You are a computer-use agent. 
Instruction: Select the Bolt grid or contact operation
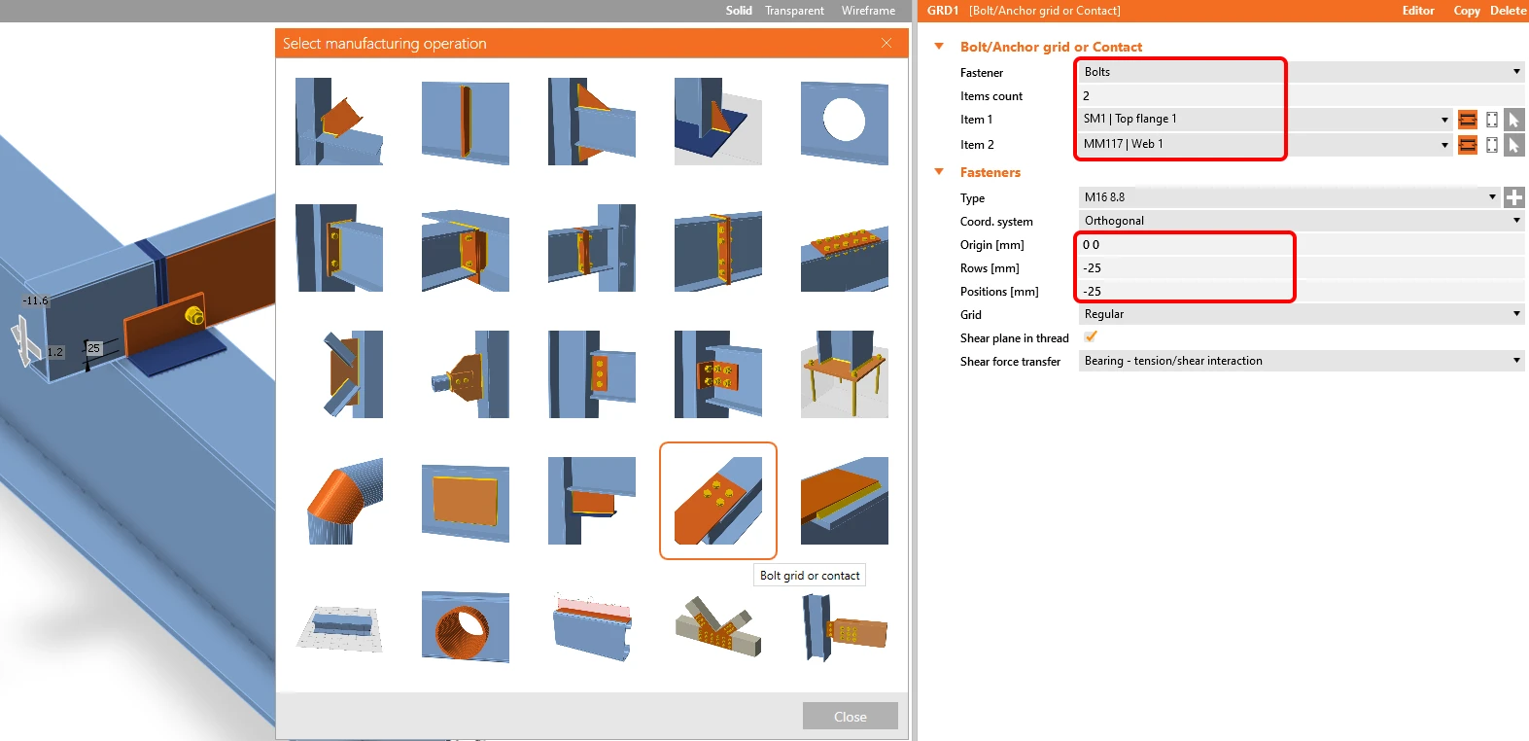click(718, 501)
